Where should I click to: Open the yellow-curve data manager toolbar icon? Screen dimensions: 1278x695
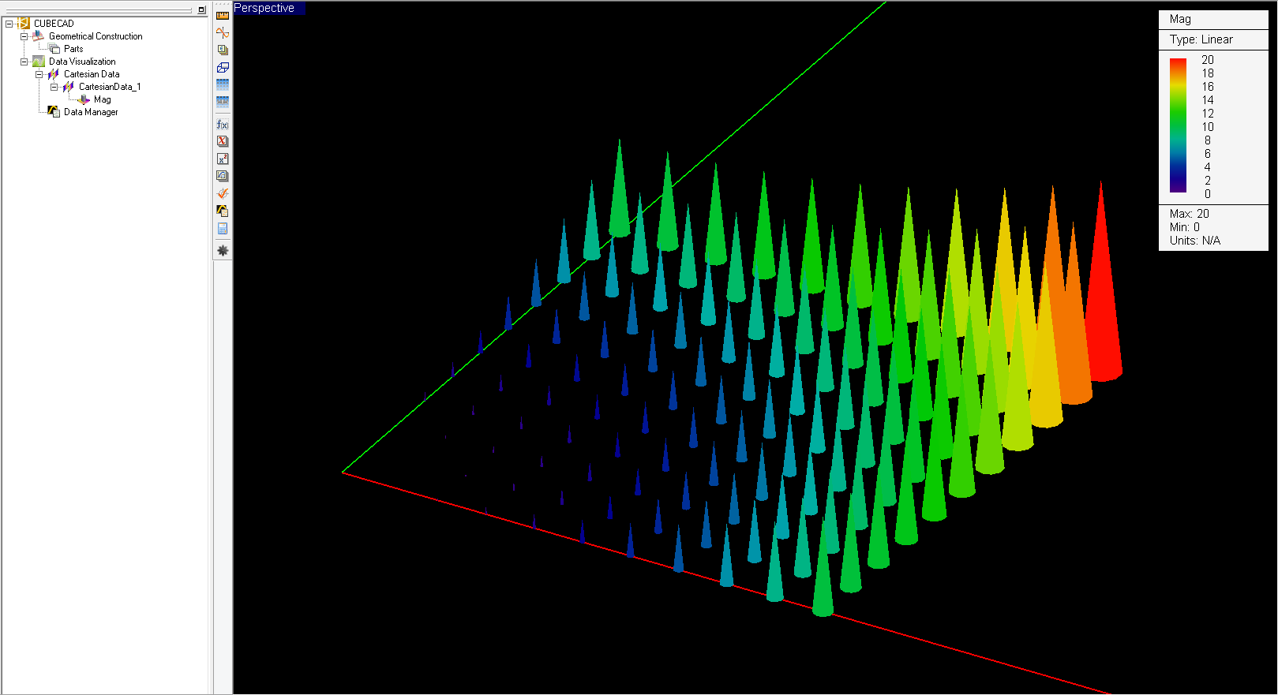click(x=223, y=211)
